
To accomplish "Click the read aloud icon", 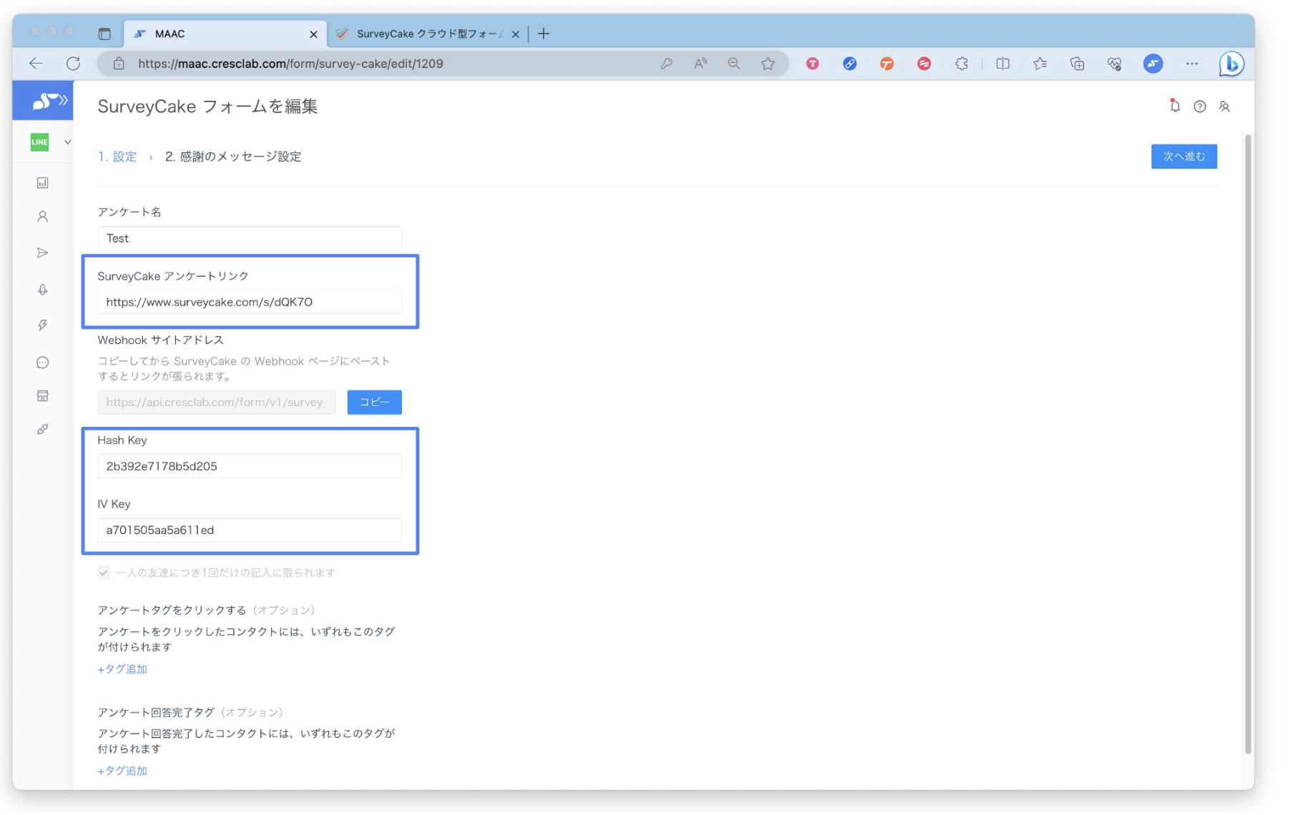I will click(x=700, y=64).
